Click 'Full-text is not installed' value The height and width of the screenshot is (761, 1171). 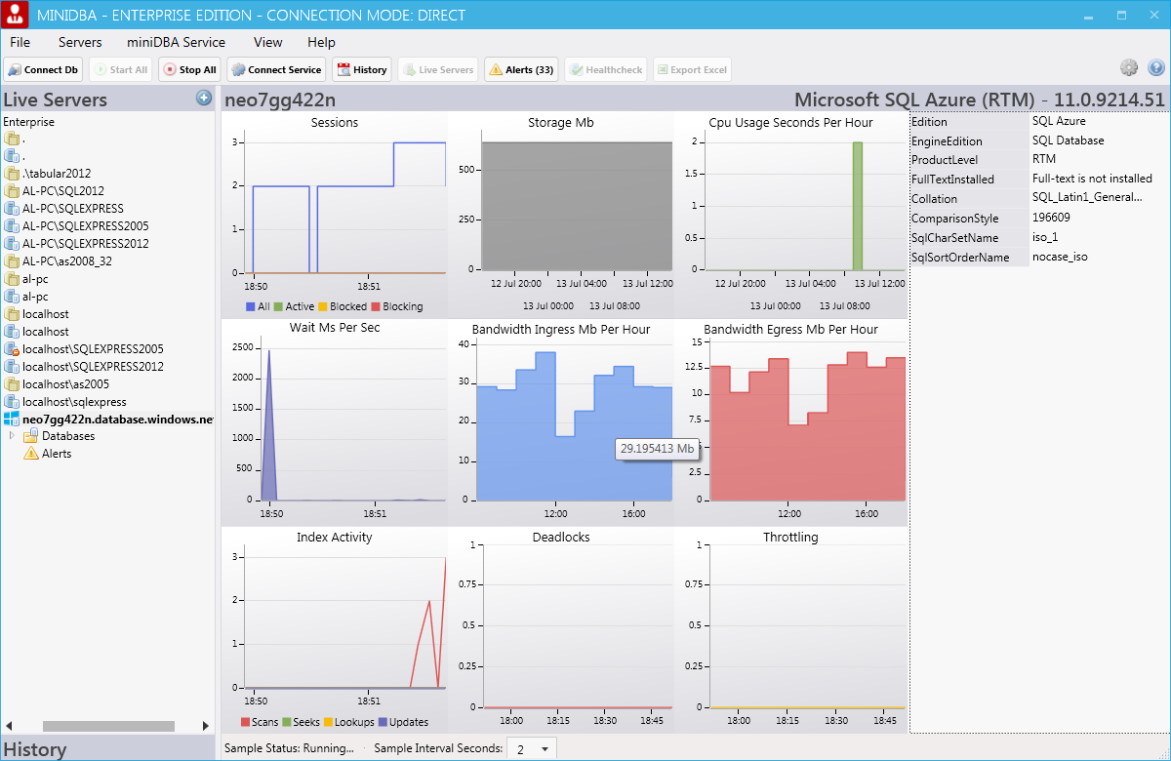(x=1093, y=180)
